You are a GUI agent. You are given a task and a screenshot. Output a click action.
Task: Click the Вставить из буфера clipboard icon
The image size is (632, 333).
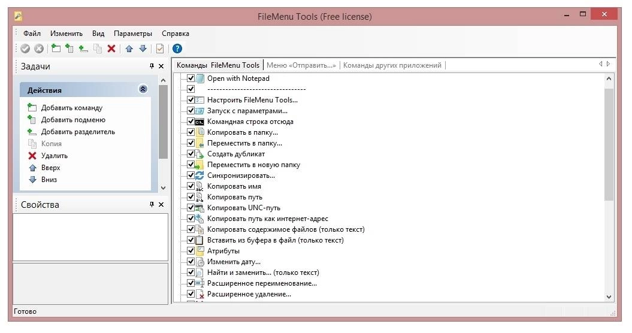pyautogui.click(x=200, y=240)
